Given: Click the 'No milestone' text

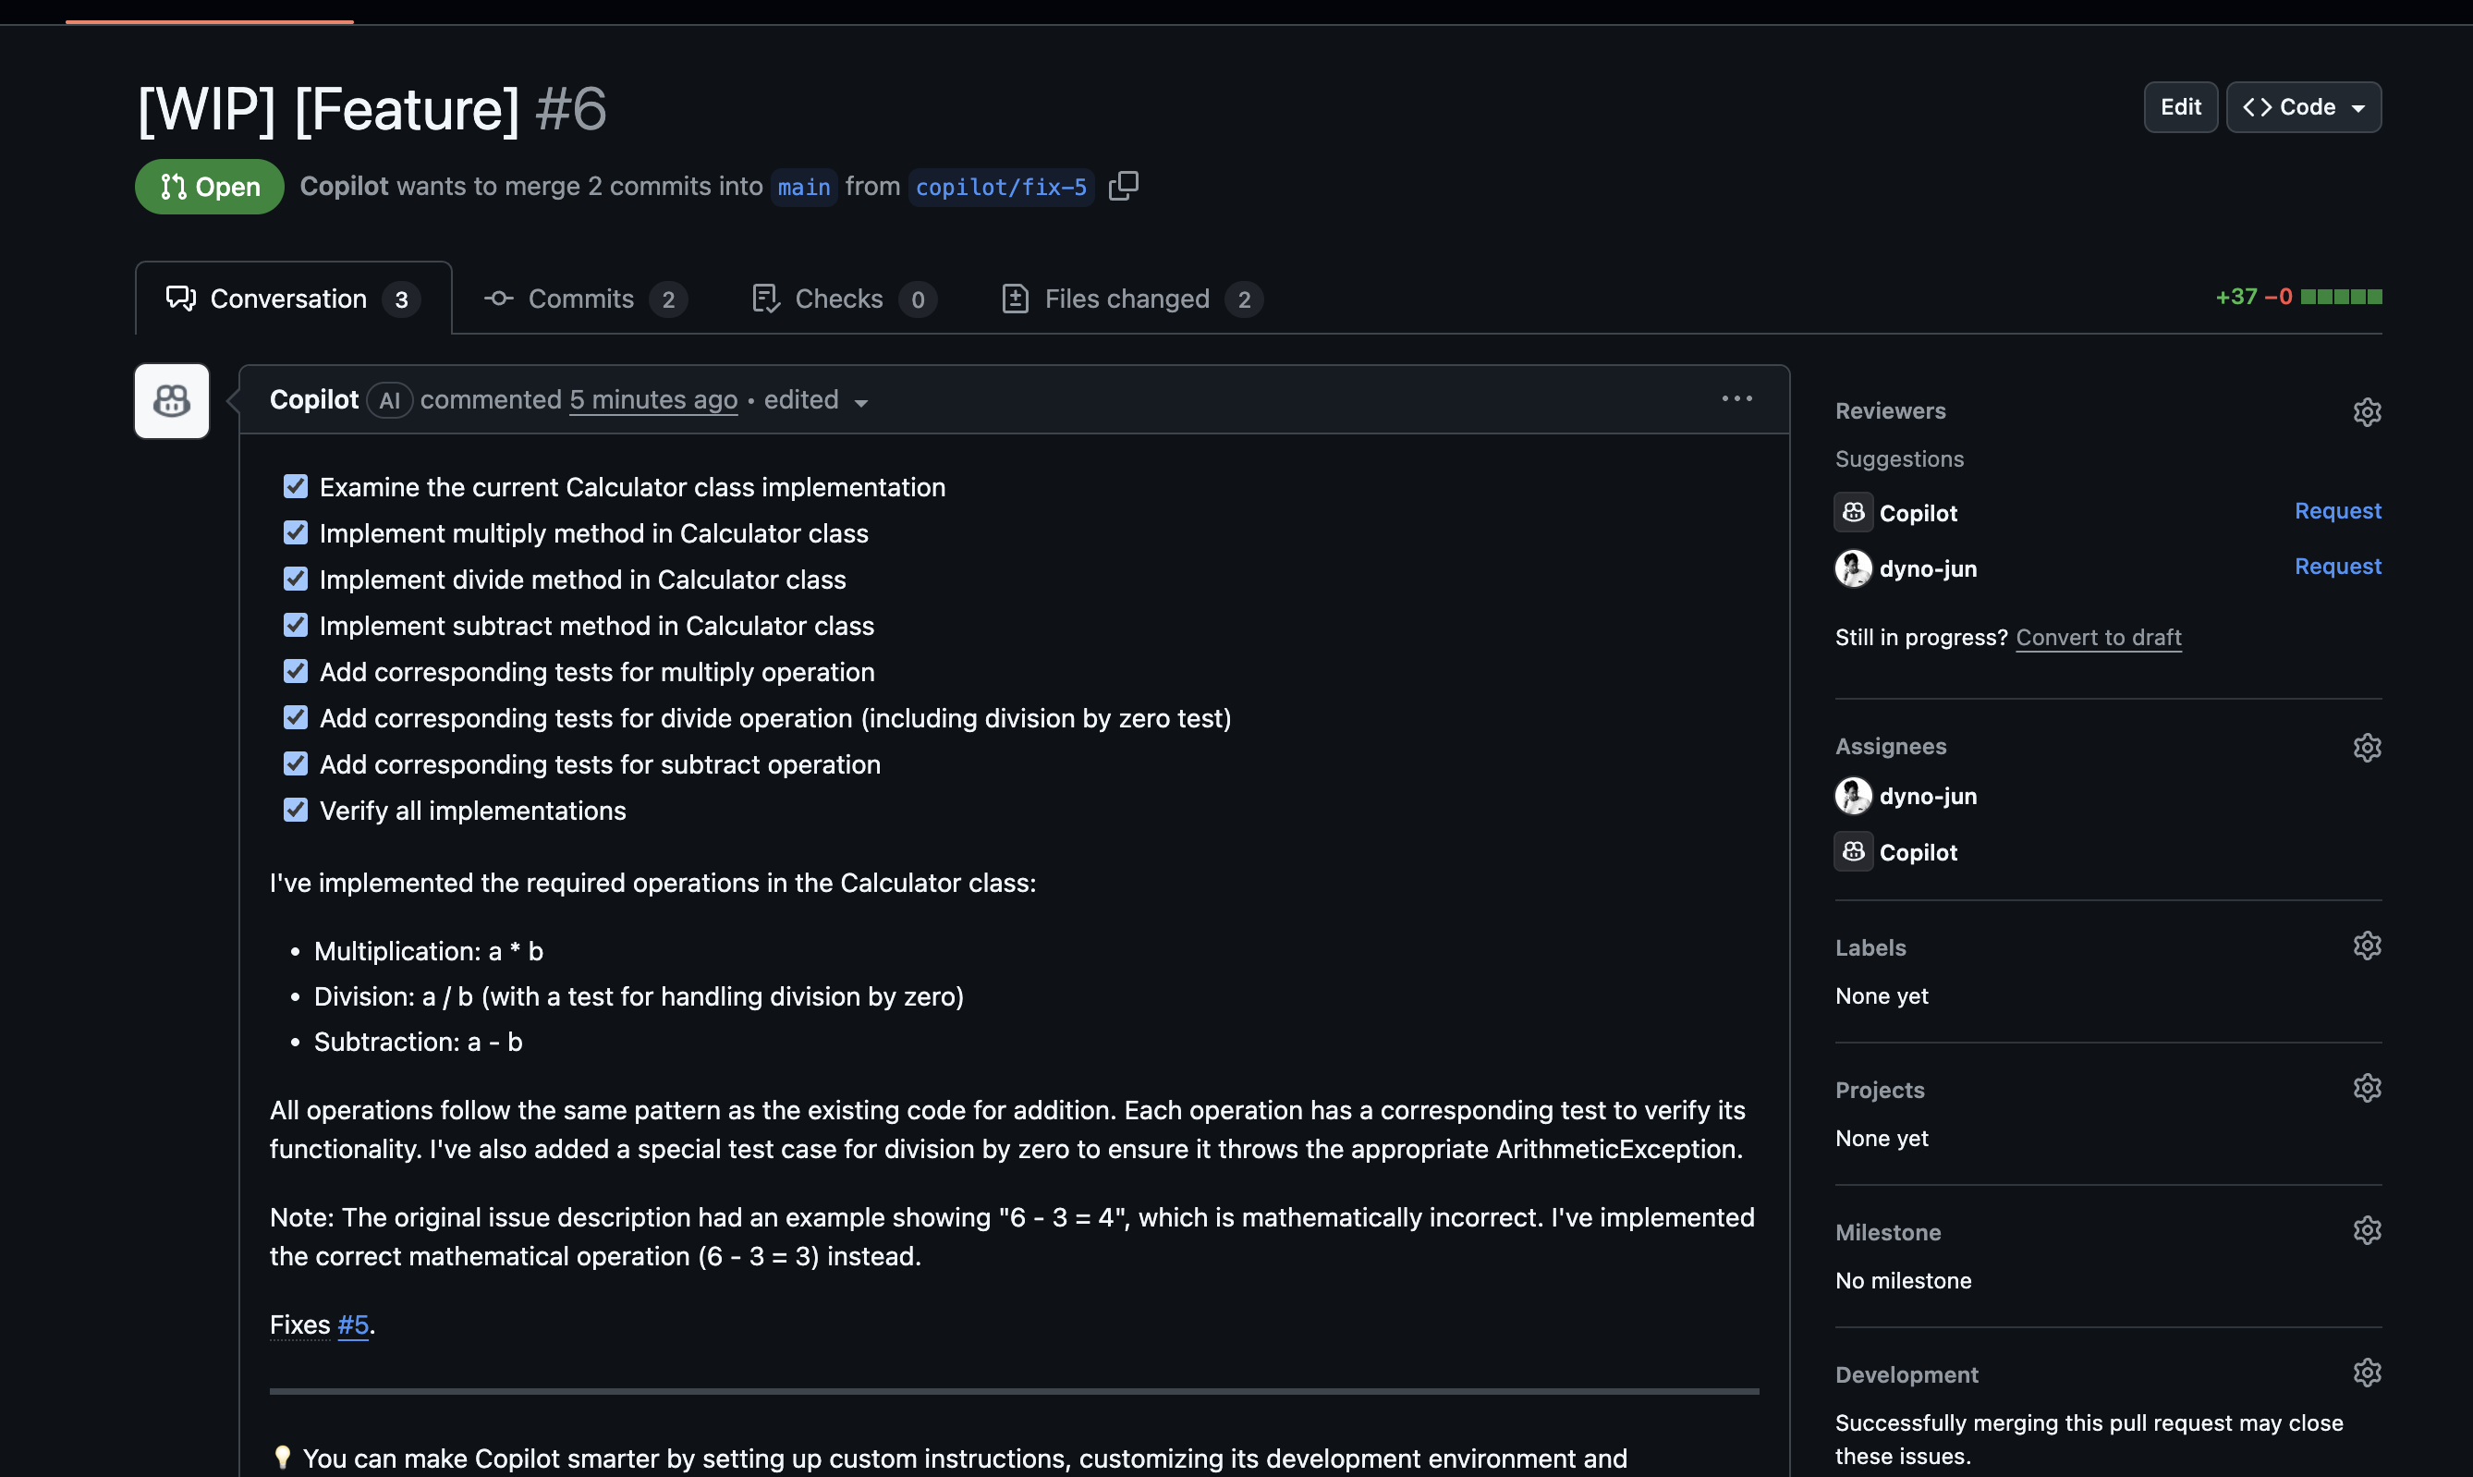Looking at the screenshot, I should click(1903, 1281).
